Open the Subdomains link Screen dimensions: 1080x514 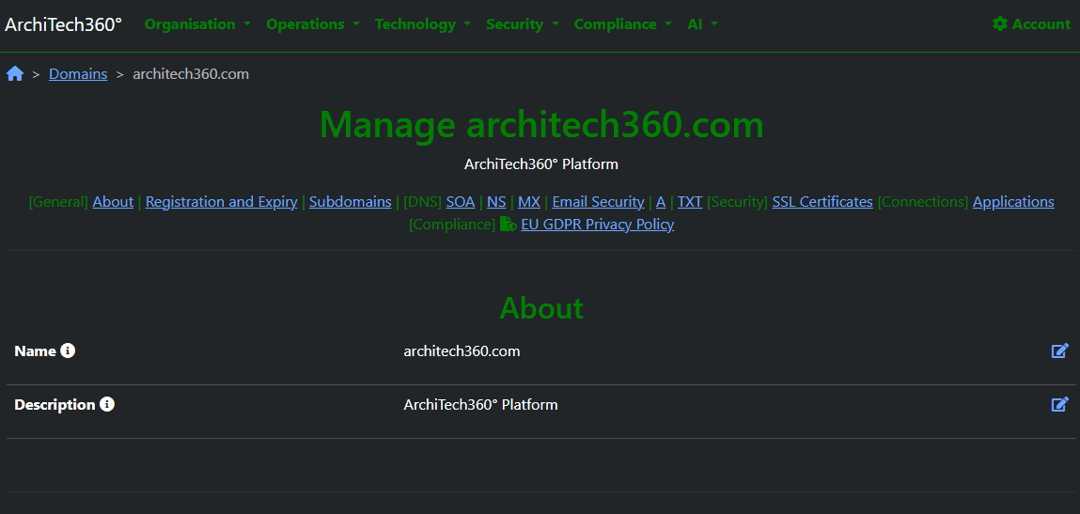coord(350,202)
